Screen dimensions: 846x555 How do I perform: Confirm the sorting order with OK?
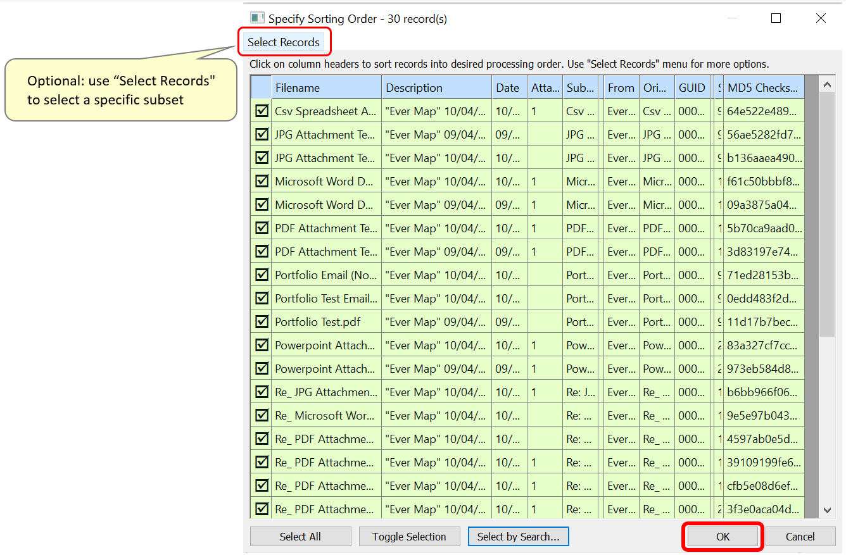click(722, 536)
